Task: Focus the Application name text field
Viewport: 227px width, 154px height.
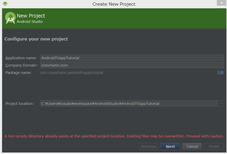Action: coord(132,58)
